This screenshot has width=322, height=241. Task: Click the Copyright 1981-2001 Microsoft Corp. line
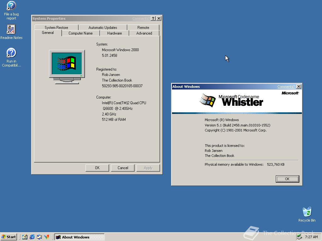tap(236, 130)
